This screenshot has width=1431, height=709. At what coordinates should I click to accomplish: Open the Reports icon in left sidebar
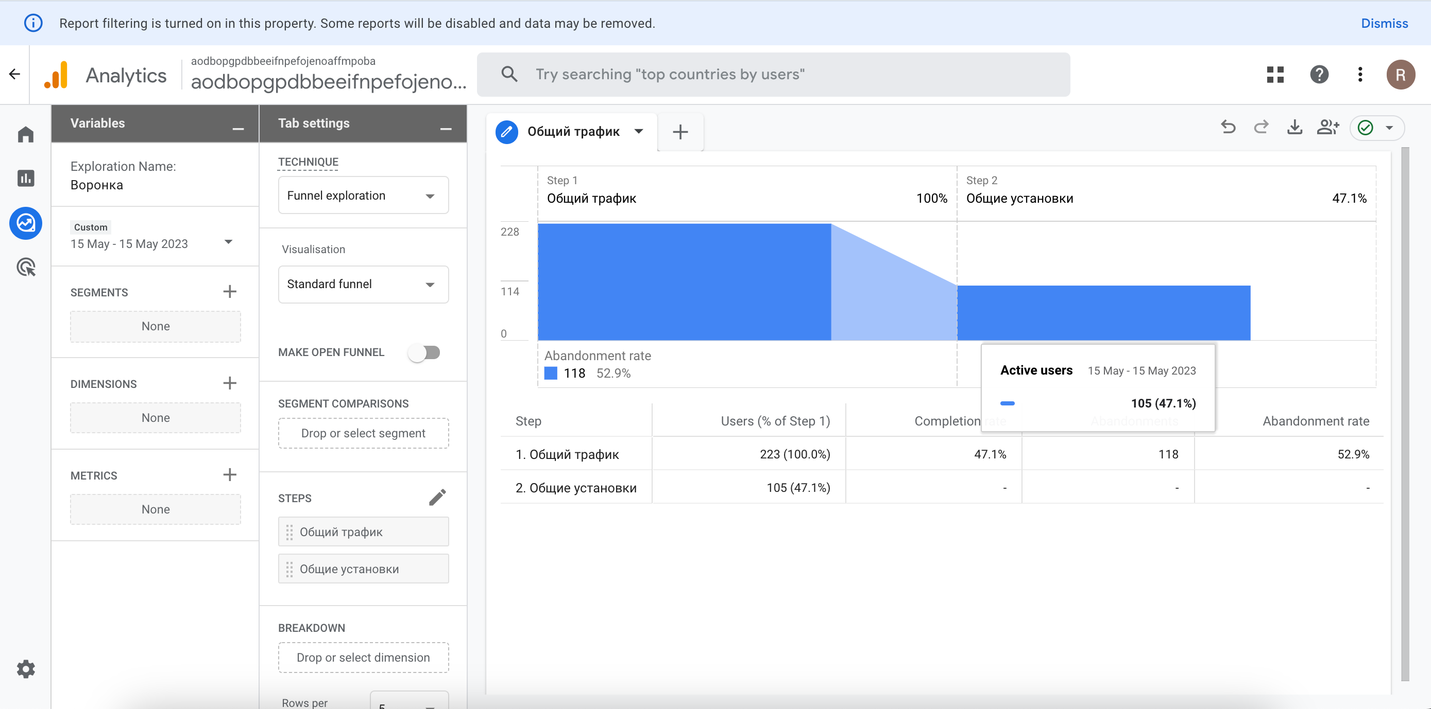click(x=26, y=178)
